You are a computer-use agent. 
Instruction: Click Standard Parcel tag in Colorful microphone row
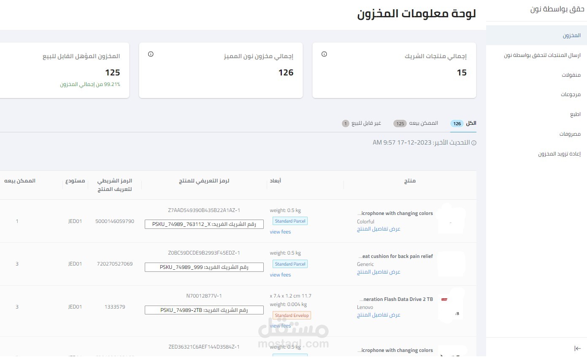coord(290,221)
